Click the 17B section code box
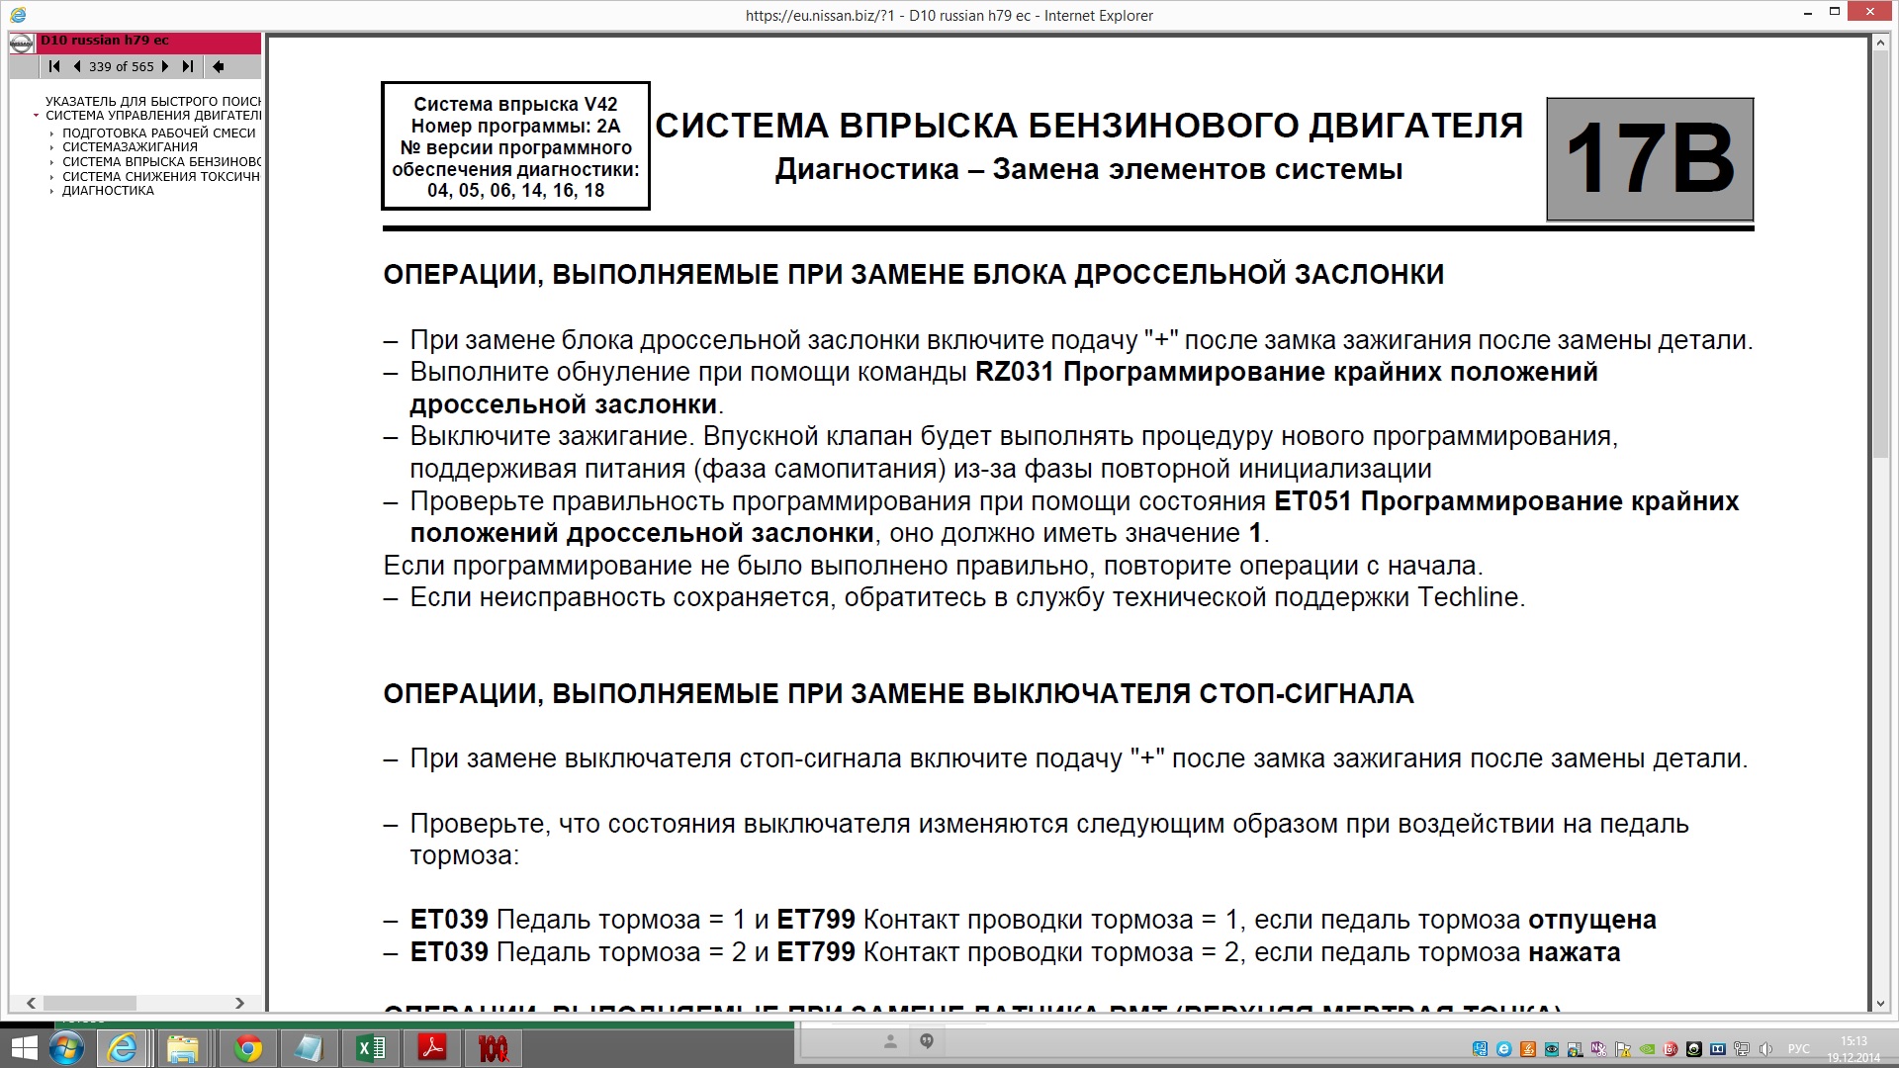Viewport: 1899px width, 1068px height. [x=1650, y=158]
